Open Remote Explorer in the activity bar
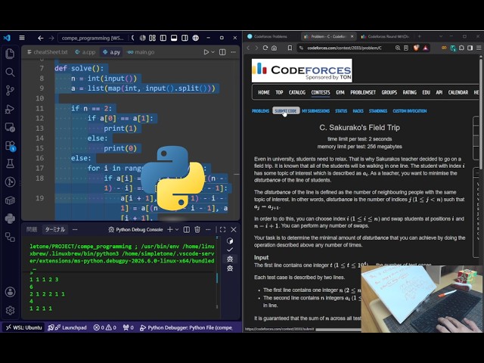This screenshot has width=484, height=363. click(10, 127)
